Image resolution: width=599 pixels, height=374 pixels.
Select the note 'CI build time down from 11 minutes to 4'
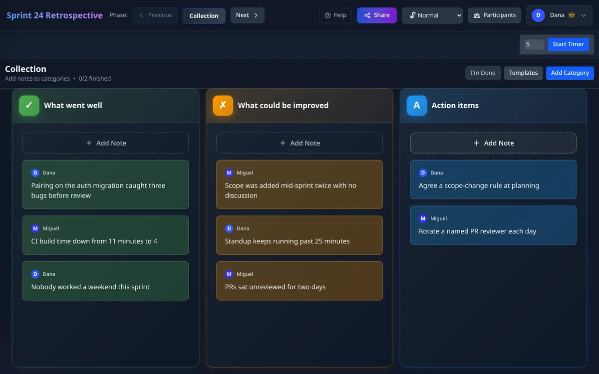click(105, 235)
